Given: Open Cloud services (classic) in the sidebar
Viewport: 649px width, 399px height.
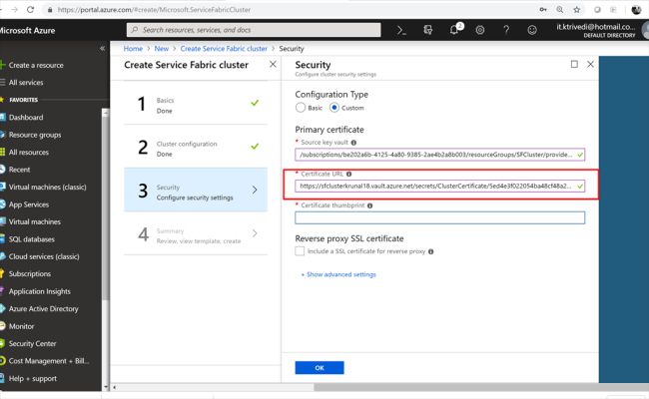Looking at the screenshot, I should click(x=44, y=256).
